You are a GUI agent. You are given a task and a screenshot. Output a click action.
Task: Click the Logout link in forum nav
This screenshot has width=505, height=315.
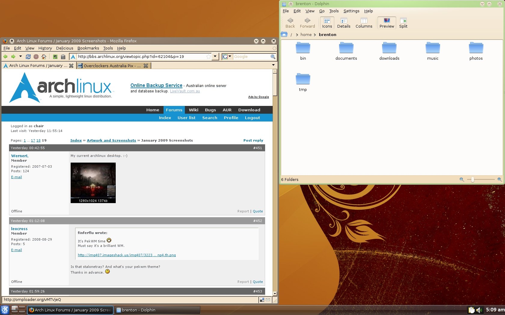pyautogui.click(x=252, y=118)
